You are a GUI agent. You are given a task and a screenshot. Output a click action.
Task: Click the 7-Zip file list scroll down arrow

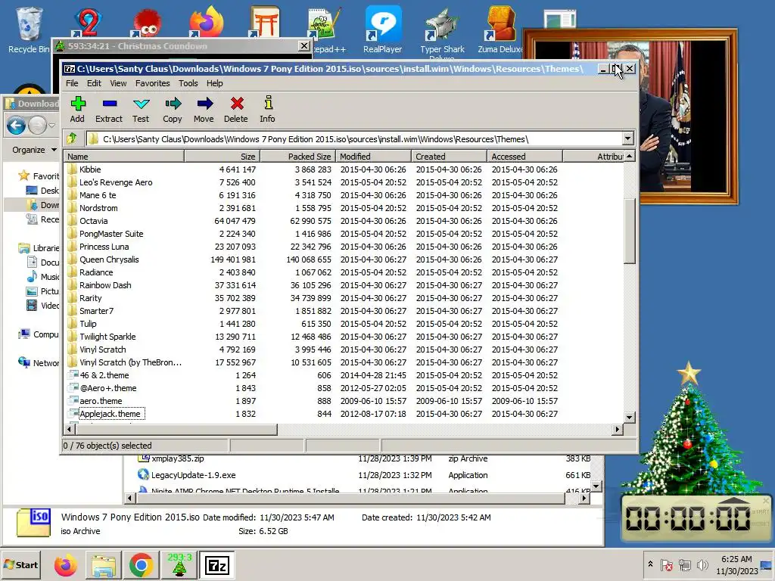pos(629,417)
